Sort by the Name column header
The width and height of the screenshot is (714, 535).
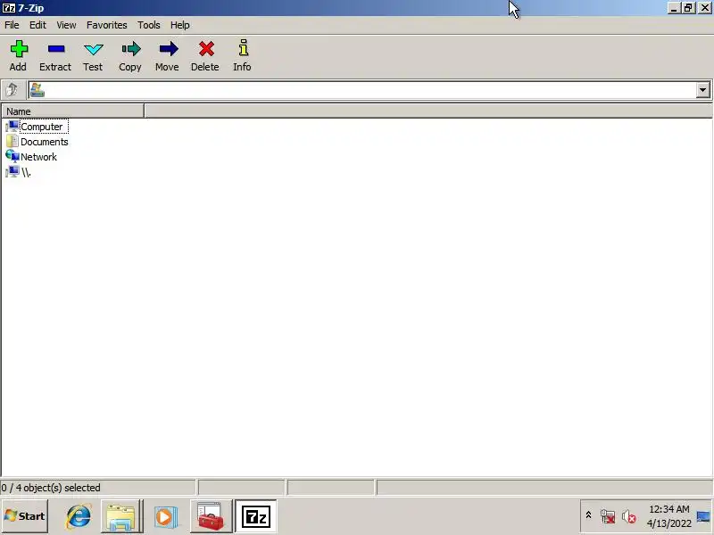click(73, 111)
